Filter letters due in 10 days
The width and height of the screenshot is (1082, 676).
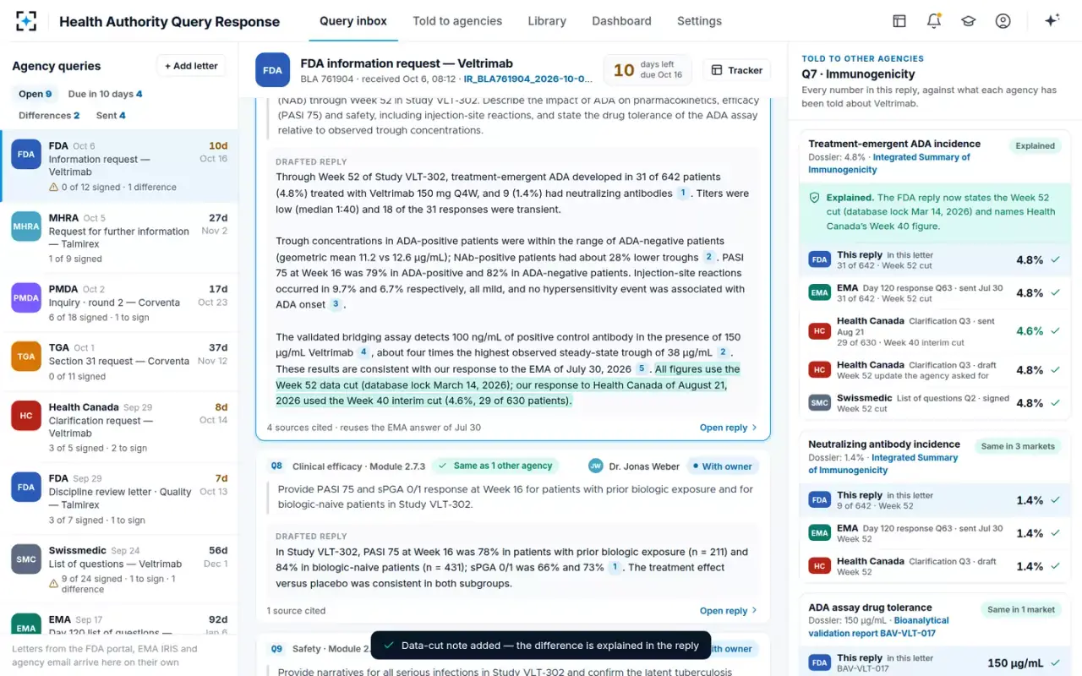pyautogui.click(x=105, y=94)
